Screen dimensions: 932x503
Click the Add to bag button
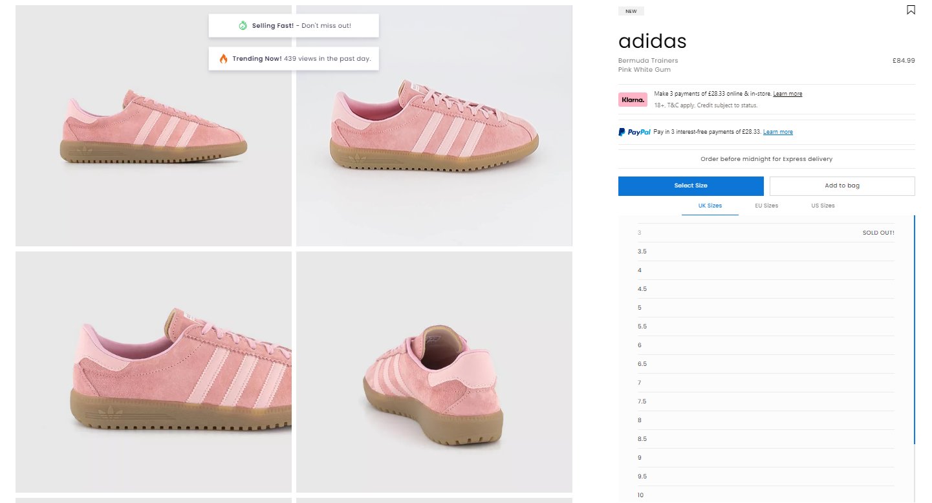(x=842, y=186)
